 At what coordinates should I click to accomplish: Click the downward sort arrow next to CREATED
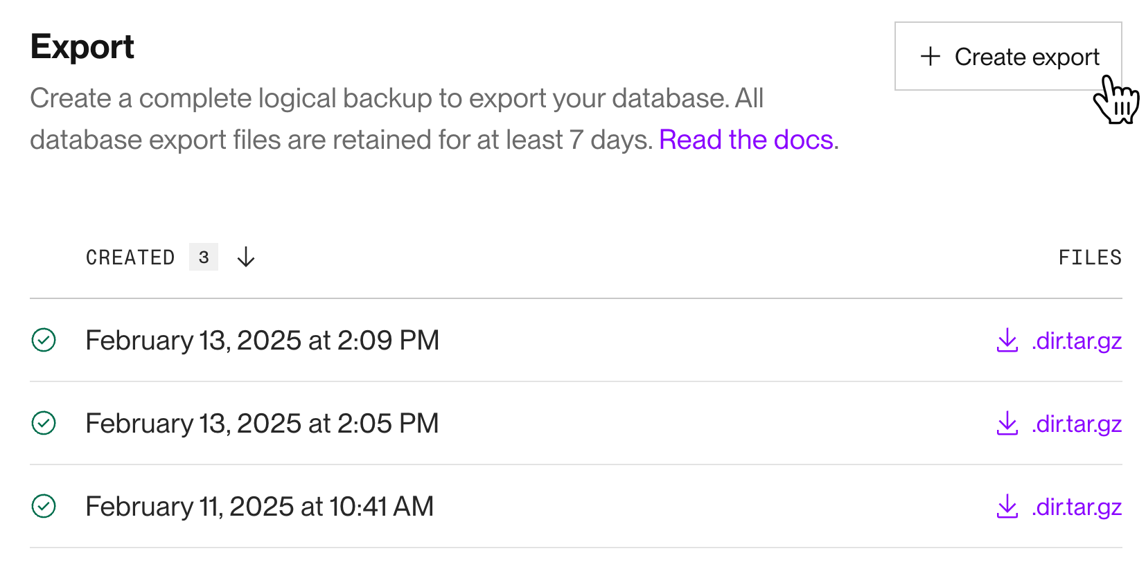245,257
